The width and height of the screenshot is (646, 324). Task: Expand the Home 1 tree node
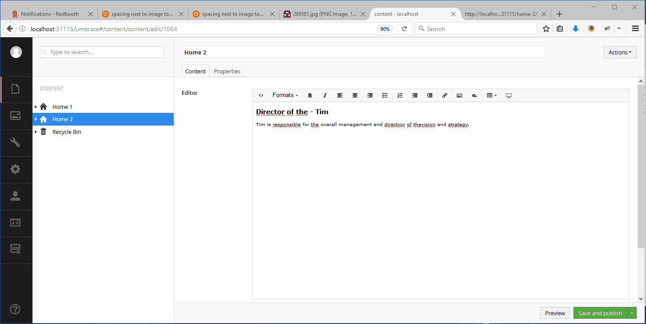[x=36, y=107]
